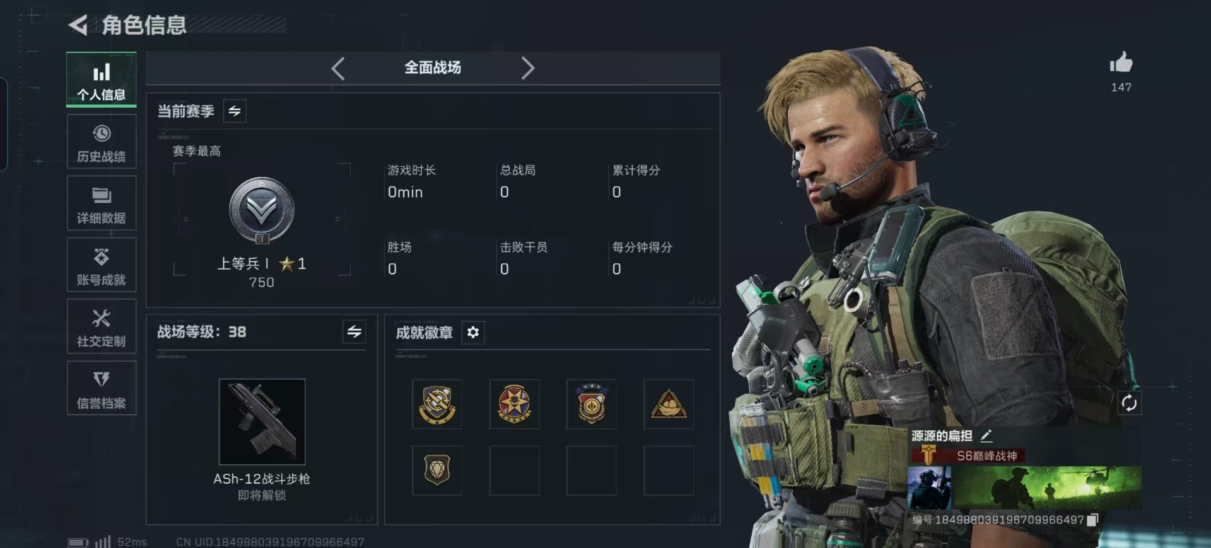Screen dimensions: 1211x548
Task: Copy the player ID number
Action: click(1093, 520)
